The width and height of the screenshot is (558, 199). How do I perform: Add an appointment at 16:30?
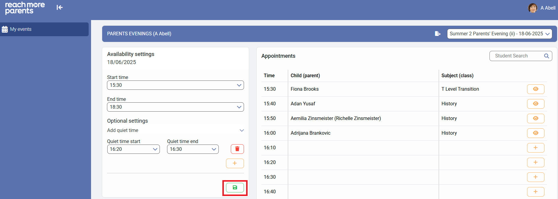535,177
